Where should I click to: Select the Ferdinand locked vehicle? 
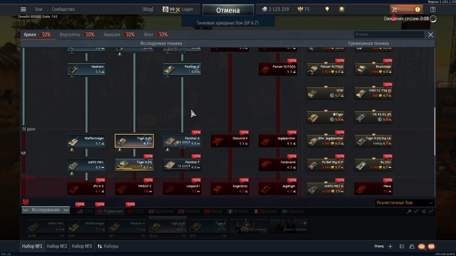coord(278,165)
